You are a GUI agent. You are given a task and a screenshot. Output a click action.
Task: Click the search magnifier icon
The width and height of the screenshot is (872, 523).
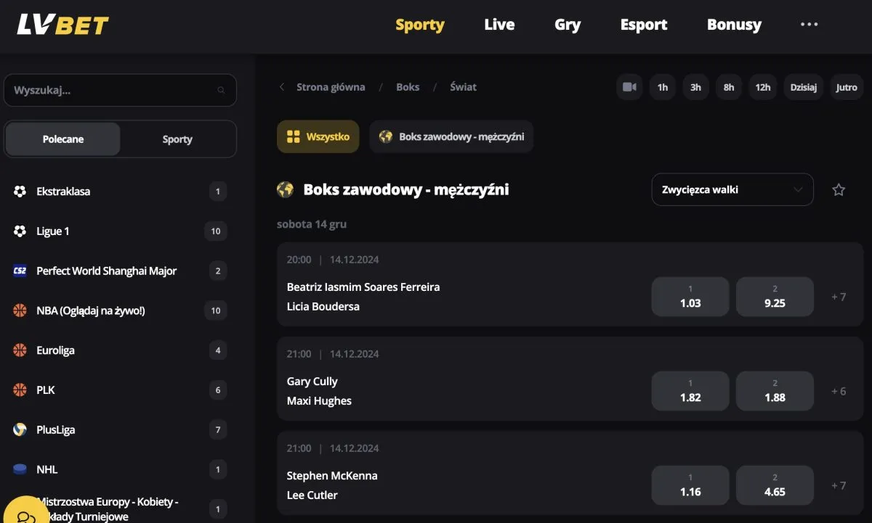point(221,91)
